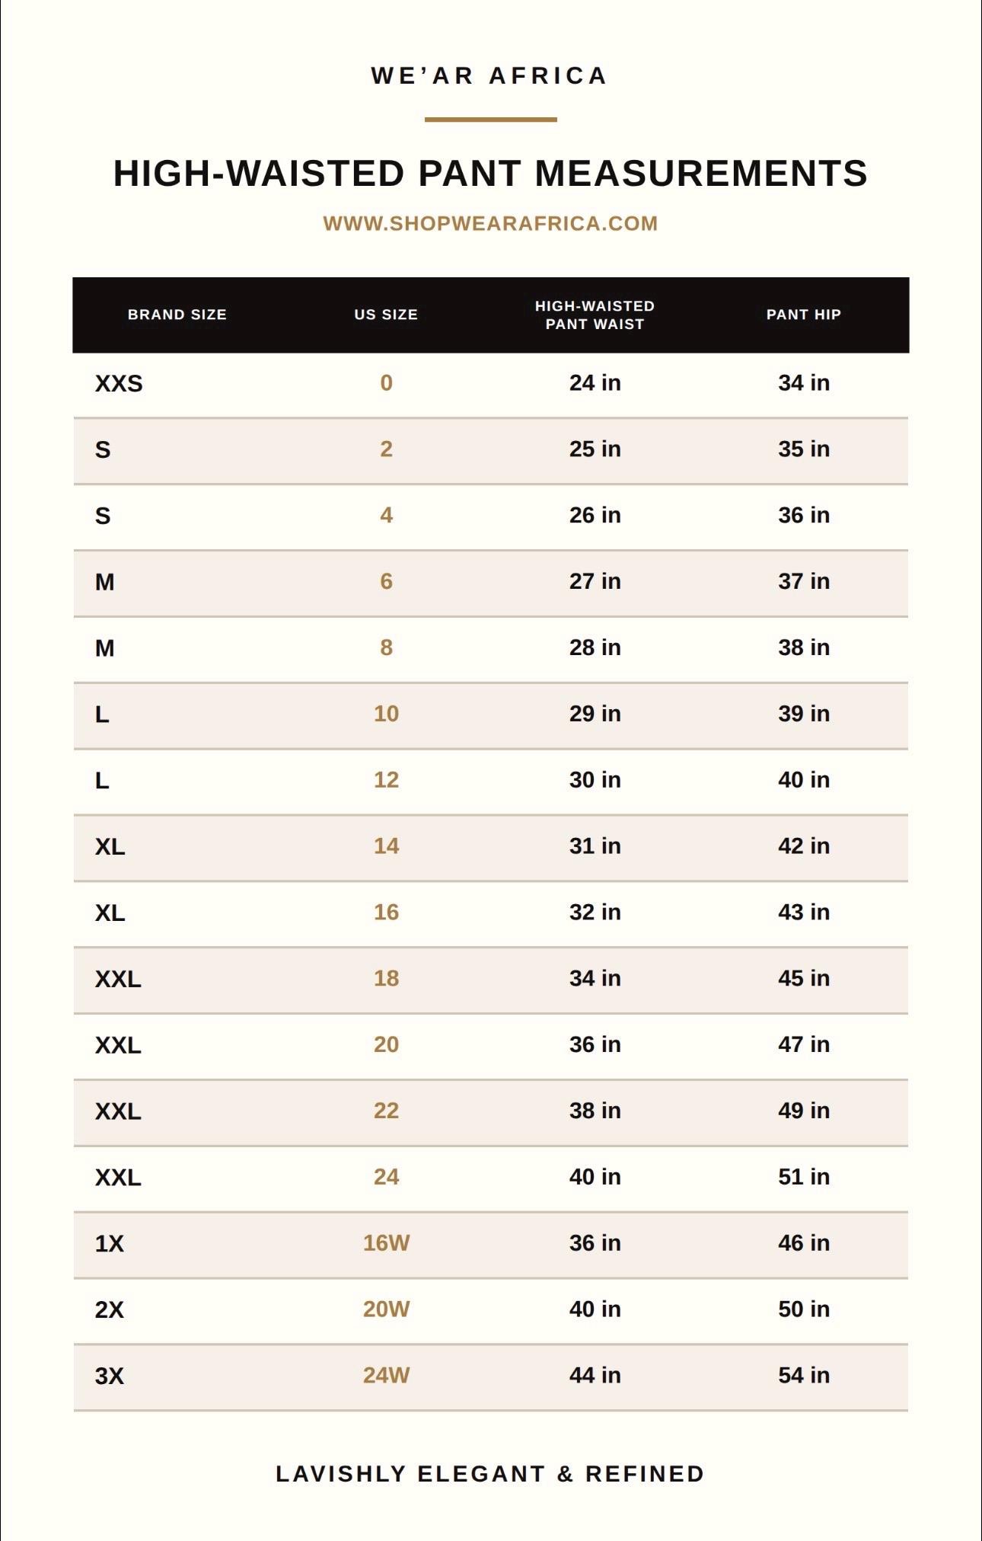982x1541 pixels.
Task: Click the WWW.SHOPWEARAFRICA.COM website link
Action: pyautogui.click(x=490, y=223)
